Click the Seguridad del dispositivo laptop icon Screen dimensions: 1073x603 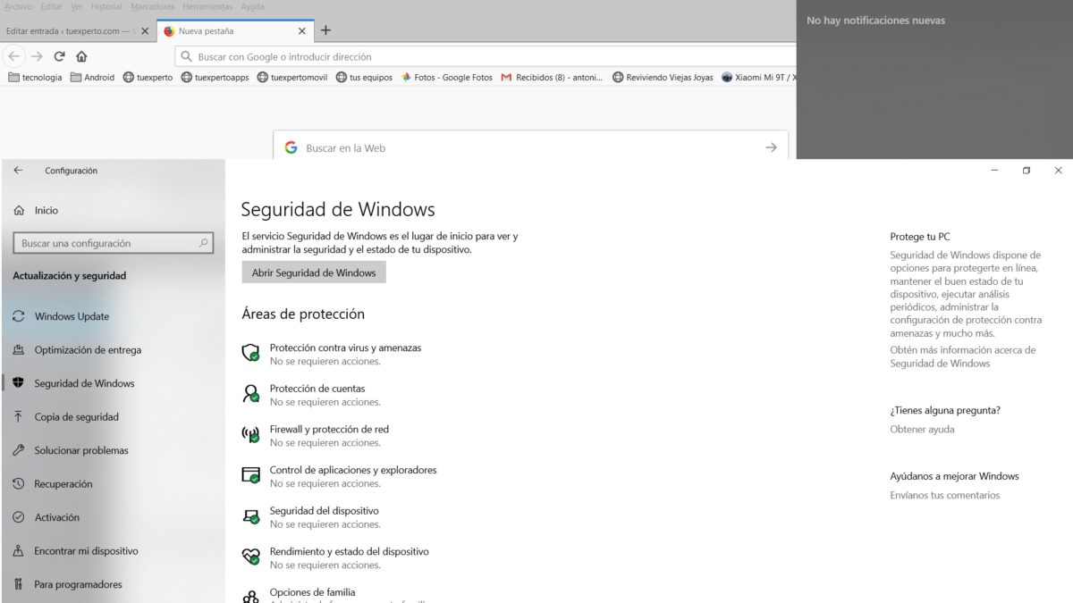(251, 515)
